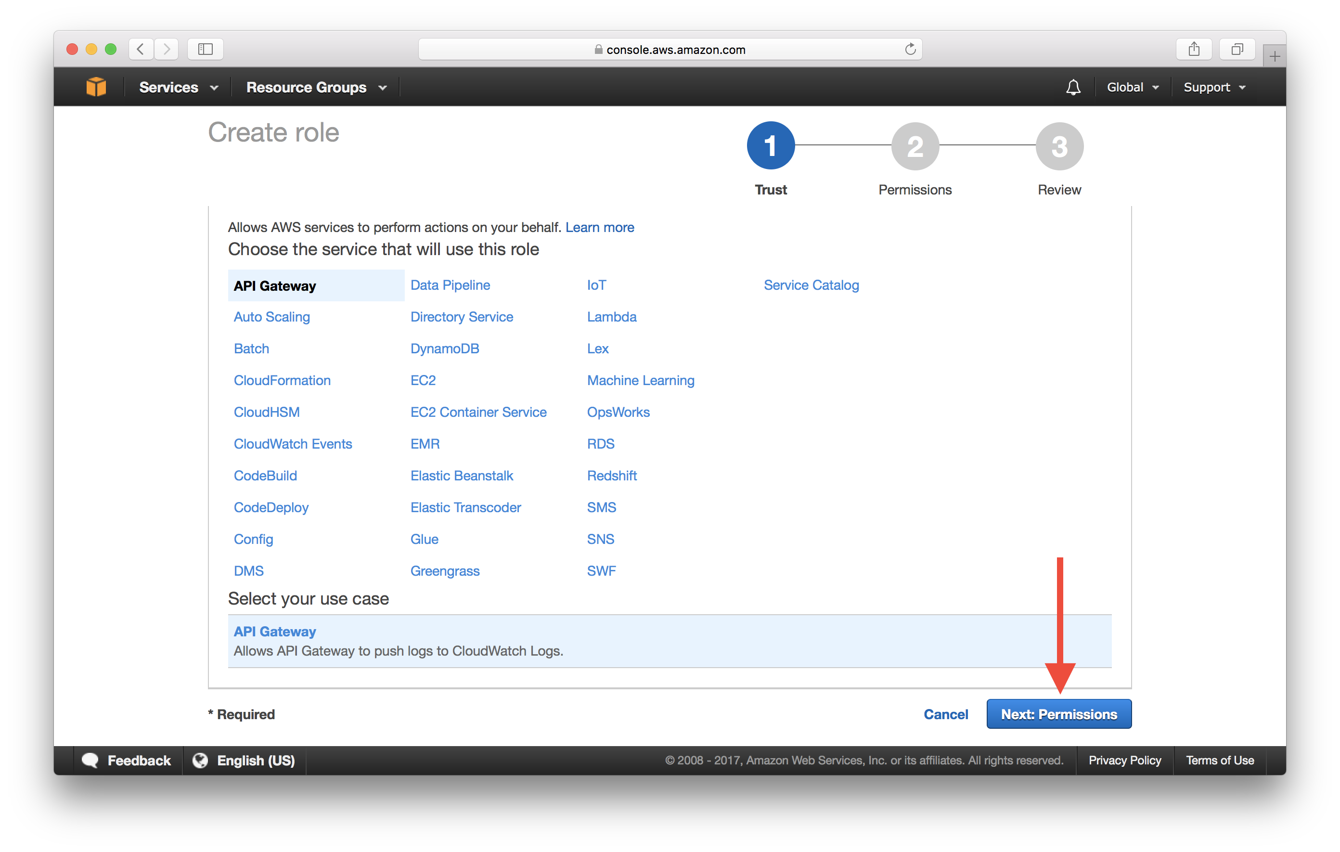Click the DynamoDB service link

coord(445,349)
